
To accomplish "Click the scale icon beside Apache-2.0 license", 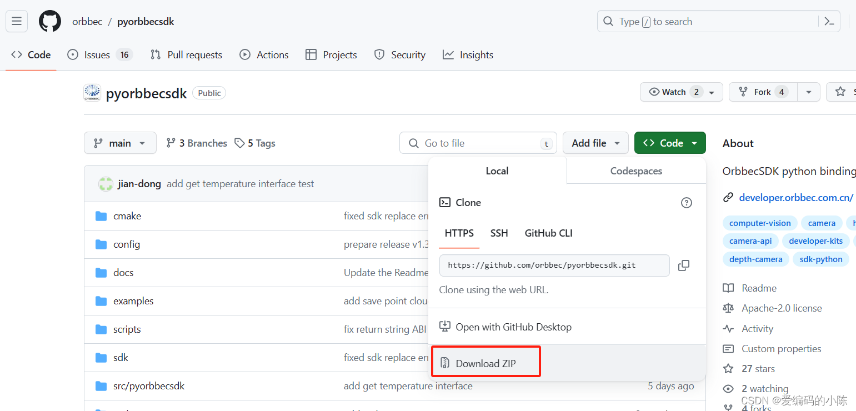I will point(728,308).
